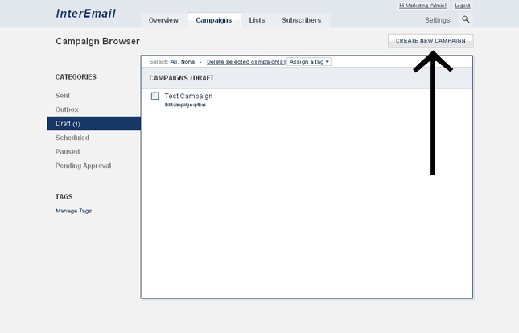Open Manage Tags link
The width and height of the screenshot is (519, 333).
(73, 211)
